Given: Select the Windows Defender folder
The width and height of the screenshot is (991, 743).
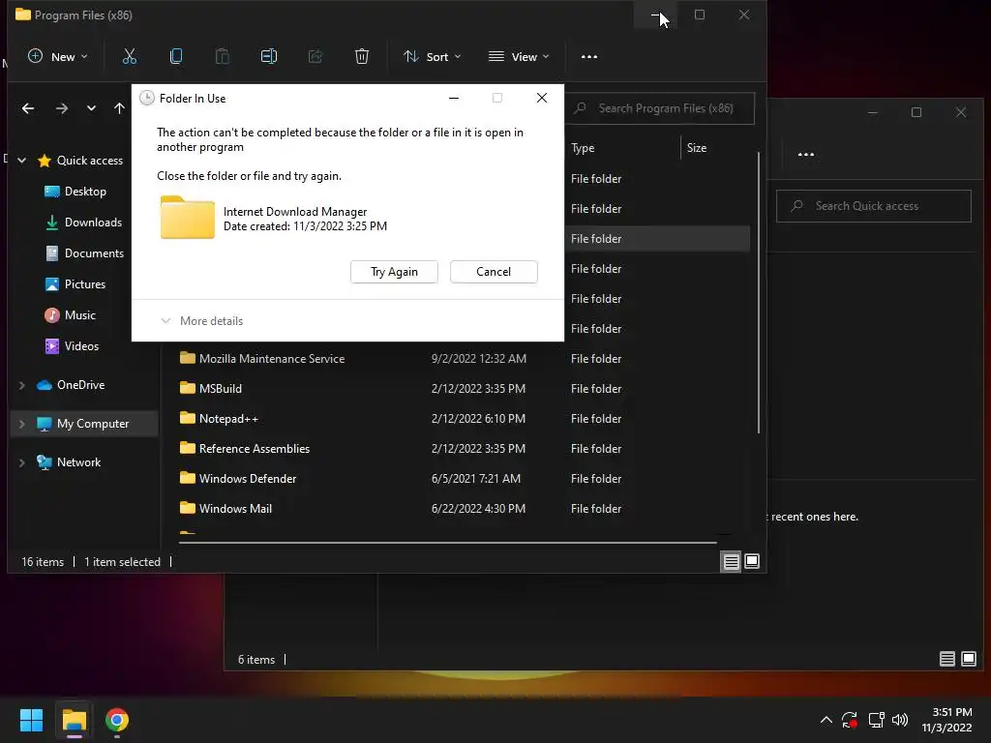Looking at the screenshot, I should click(247, 479).
